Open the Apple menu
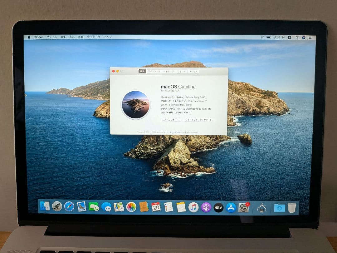Screen dimensions: 337x253 tap(29, 37)
